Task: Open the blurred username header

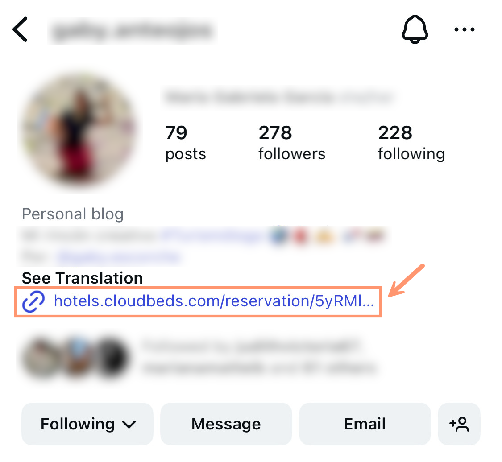Action: [132, 31]
